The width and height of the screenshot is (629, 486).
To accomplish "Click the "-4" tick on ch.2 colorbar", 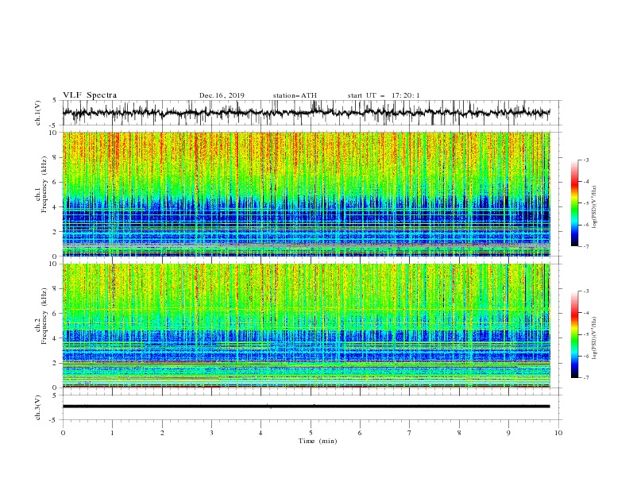I will [585, 313].
